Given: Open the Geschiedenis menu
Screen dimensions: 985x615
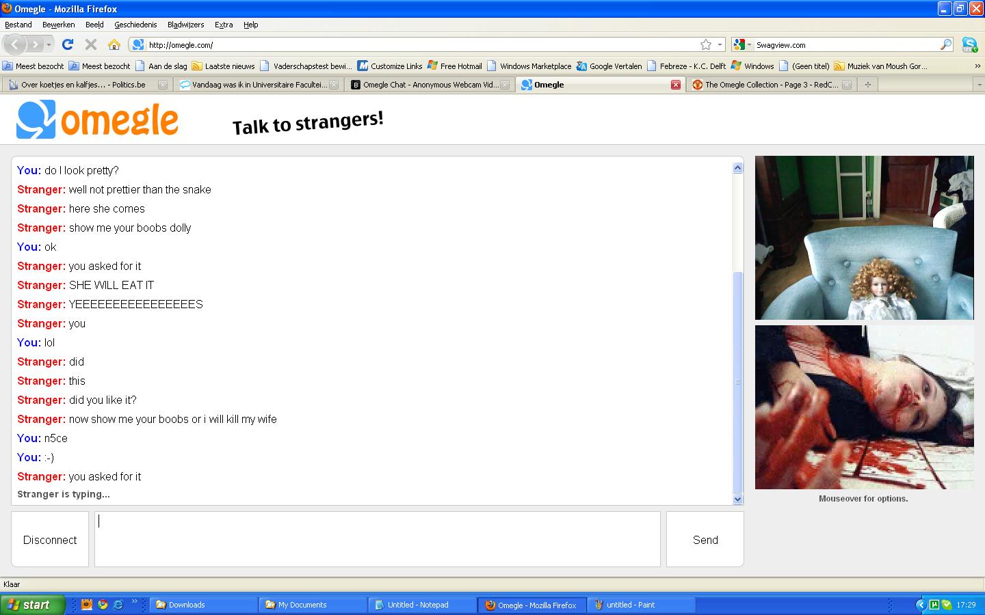Looking at the screenshot, I should point(135,25).
